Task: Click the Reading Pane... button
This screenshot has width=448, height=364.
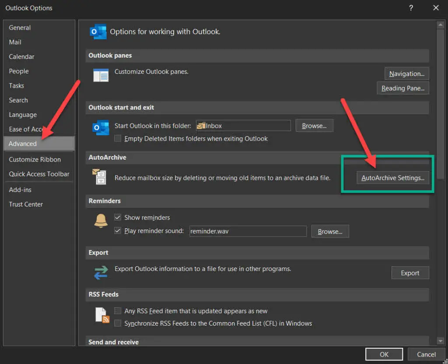Action: (403, 88)
